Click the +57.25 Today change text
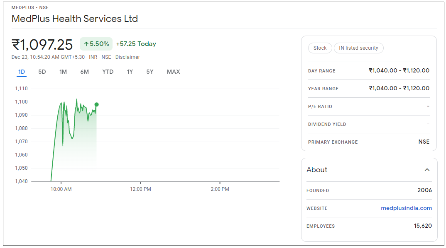 tap(136, 44)
